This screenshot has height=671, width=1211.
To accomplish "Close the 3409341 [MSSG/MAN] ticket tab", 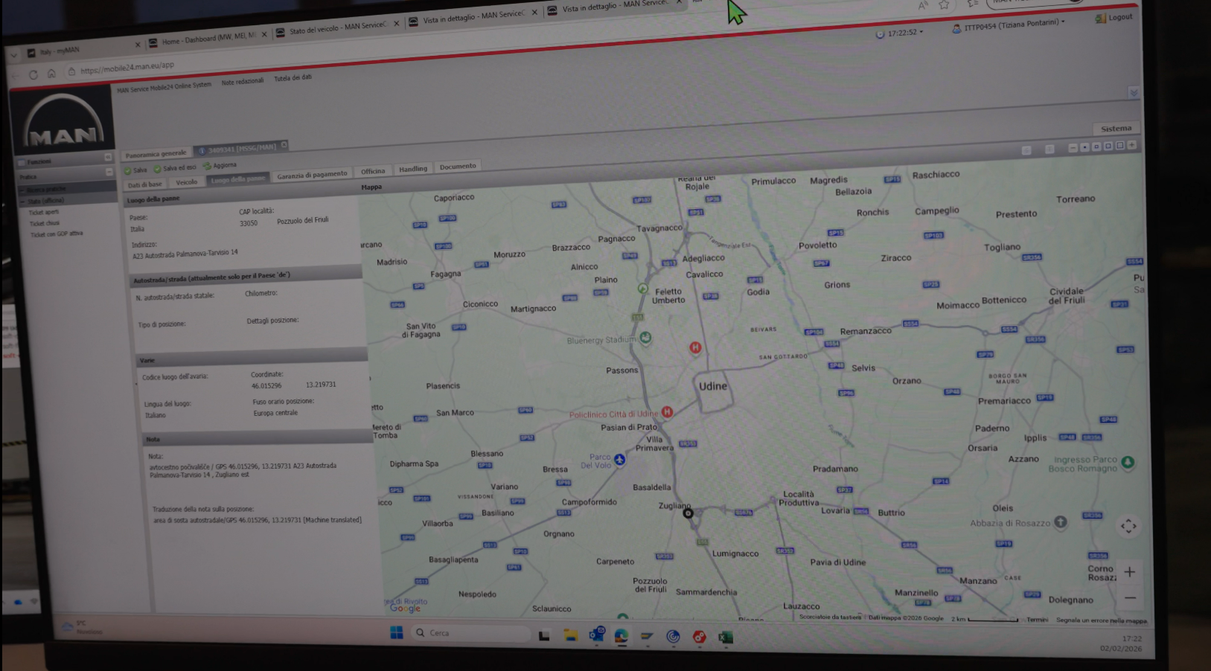I will pyautogui.click(x=284, y=145).
